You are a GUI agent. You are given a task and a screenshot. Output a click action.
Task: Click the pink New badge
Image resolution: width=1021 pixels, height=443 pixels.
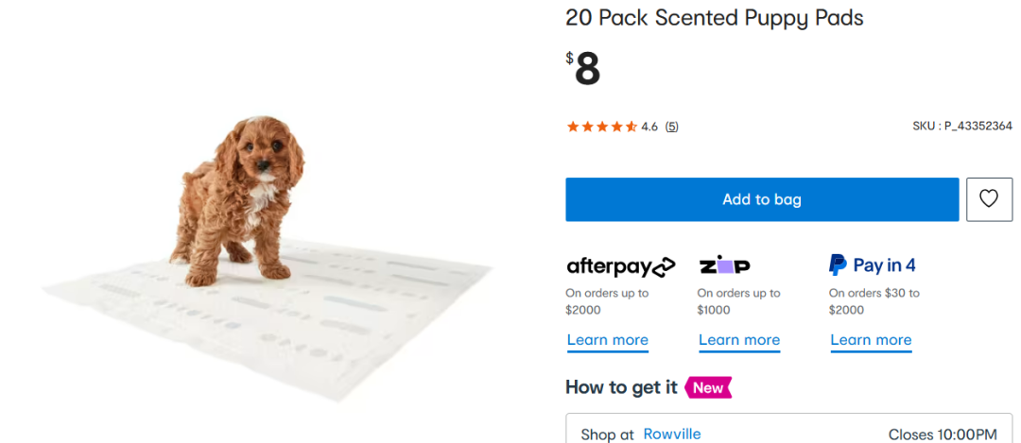[708, 387]
